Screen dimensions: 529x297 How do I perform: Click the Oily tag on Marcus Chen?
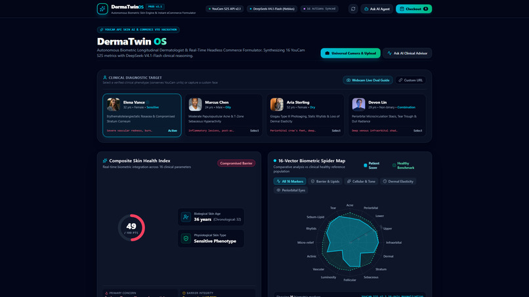[228, 108]
